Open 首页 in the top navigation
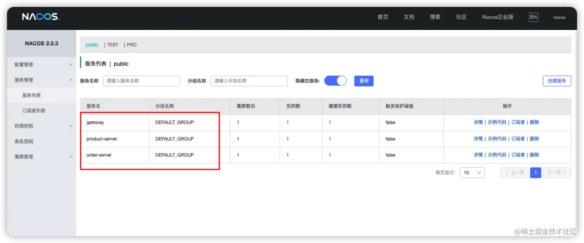The width and height of the screenshot is (584, 243). click(383, 17)
